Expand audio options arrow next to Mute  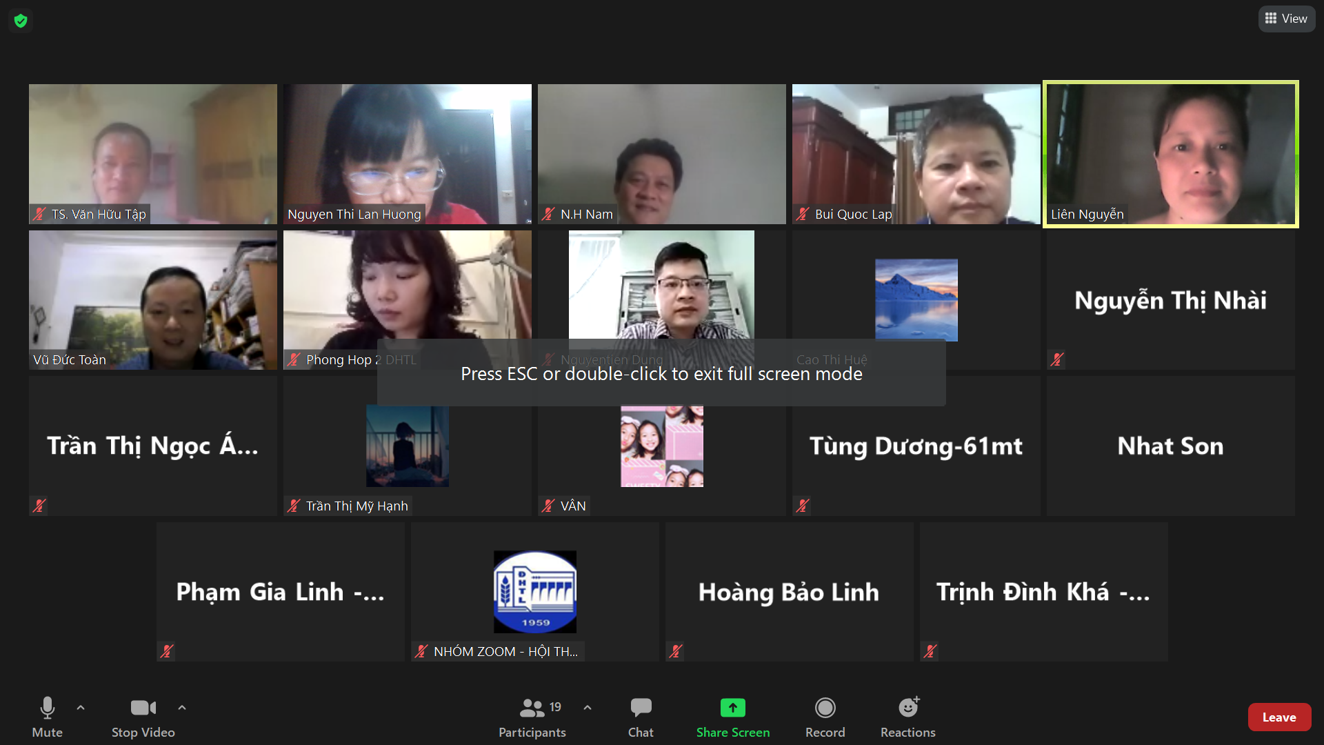pyautogui.click(x=81, y=707)
